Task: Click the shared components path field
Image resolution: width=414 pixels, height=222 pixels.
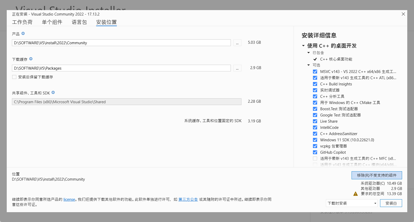Action: point(127,102)
